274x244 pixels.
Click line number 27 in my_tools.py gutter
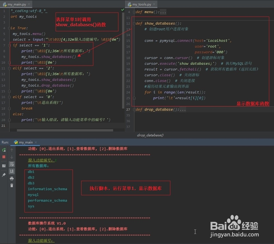click(x=128, y=110)
